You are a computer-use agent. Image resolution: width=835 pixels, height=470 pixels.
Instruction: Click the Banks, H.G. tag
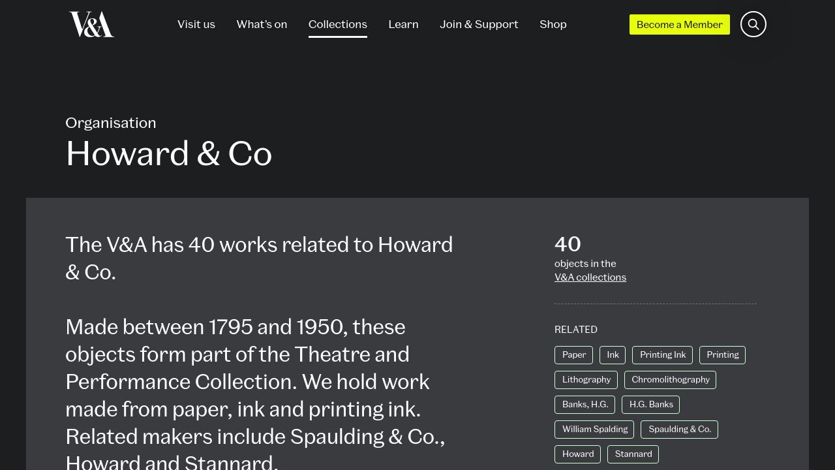[x=585, y=405]
